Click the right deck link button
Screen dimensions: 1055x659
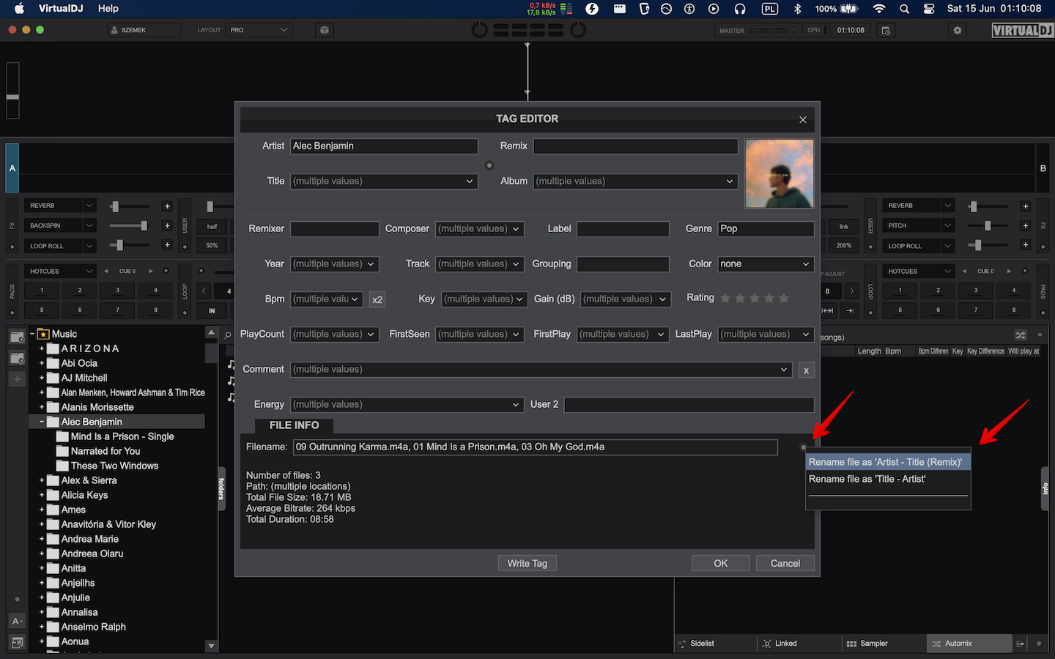(x=844, y=226)
